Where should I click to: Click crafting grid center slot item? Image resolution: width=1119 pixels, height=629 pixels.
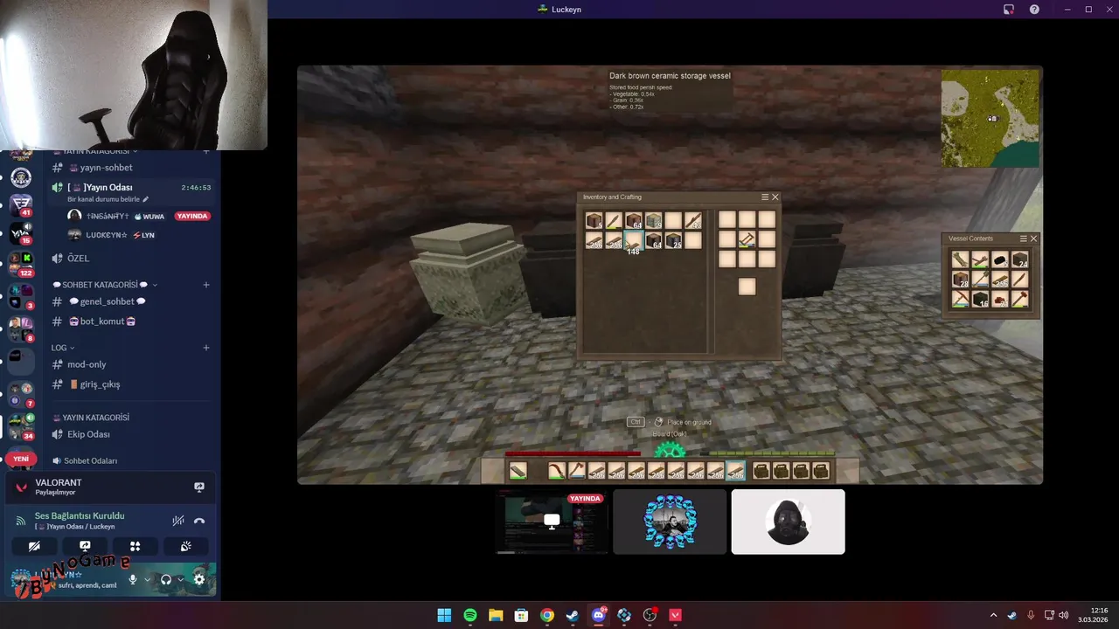(747, 239)
